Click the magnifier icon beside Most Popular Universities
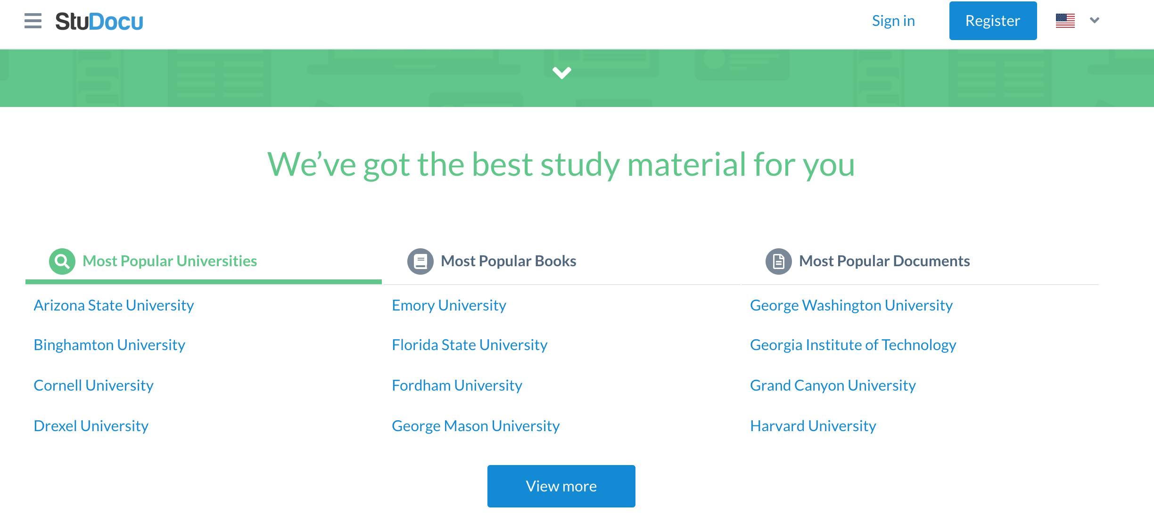1154x523 pixels. click(62, 261)
